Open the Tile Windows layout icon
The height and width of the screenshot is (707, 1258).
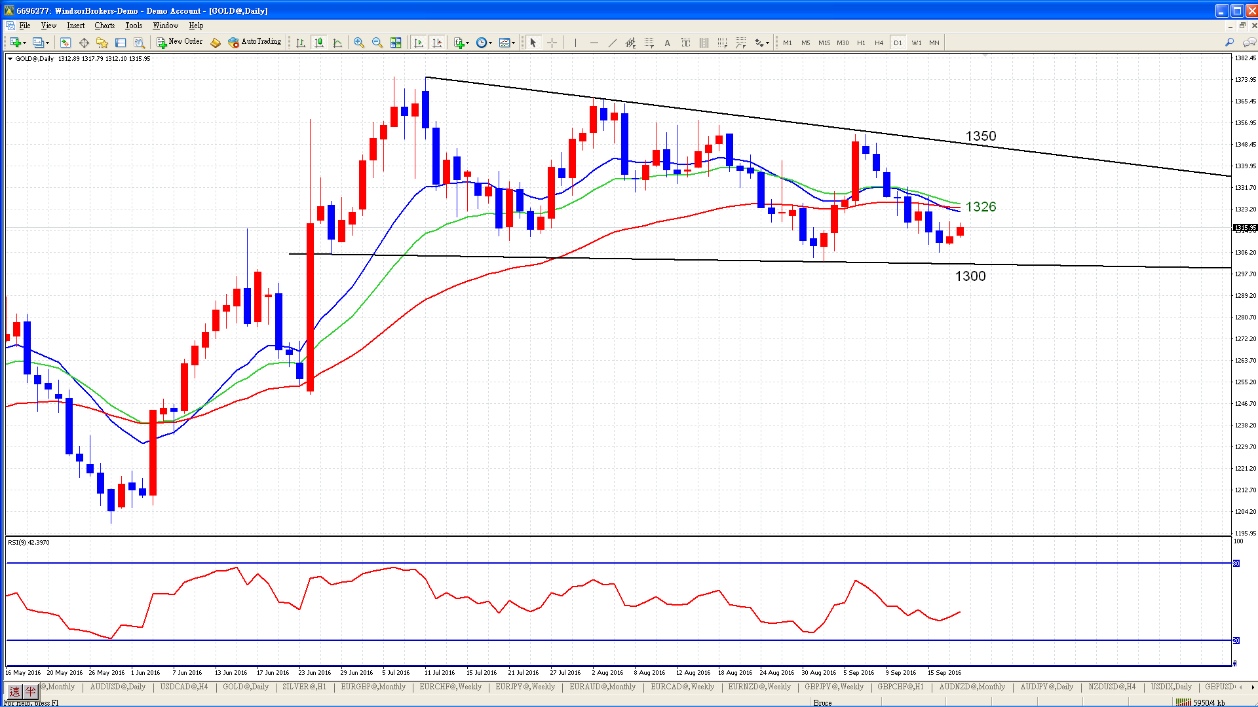point(396,43)
